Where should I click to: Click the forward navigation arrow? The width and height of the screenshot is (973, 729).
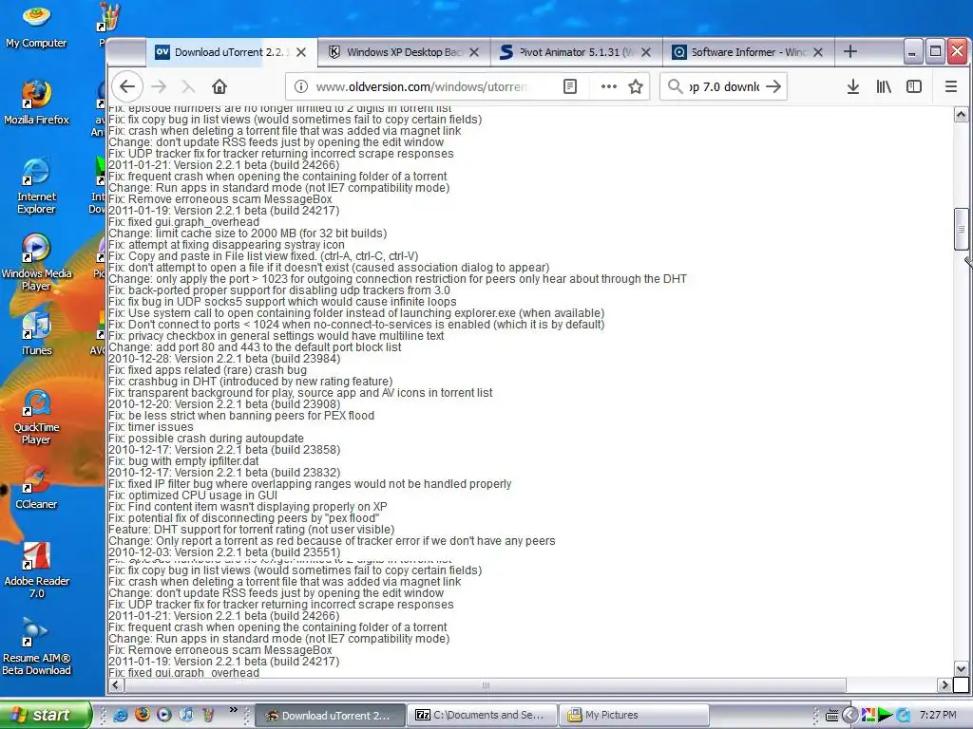pyautogui.click(x=159, y=86)
